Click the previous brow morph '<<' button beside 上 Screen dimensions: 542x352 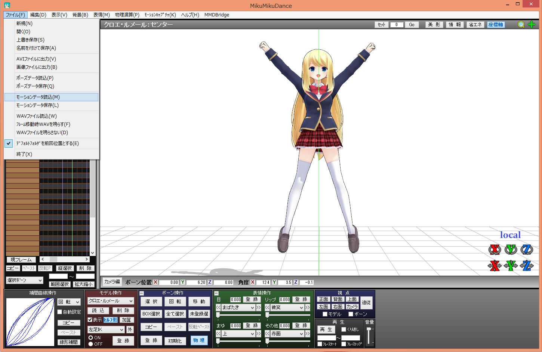click(218, 334)
